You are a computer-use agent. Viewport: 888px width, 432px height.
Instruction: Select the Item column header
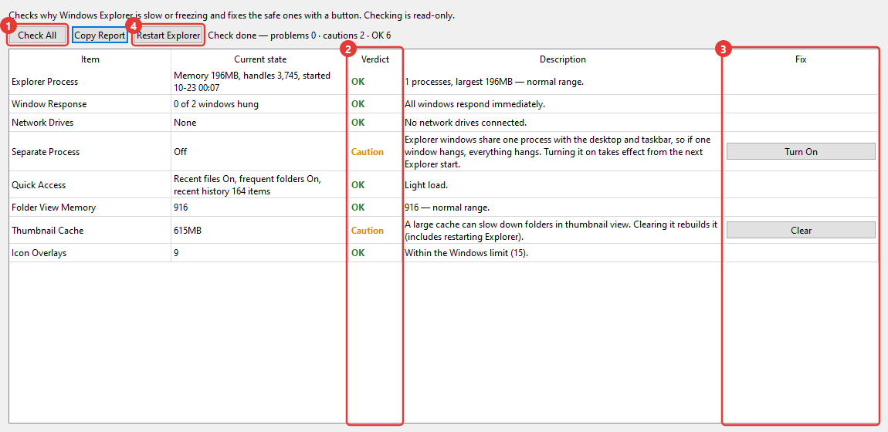[90, 59]
